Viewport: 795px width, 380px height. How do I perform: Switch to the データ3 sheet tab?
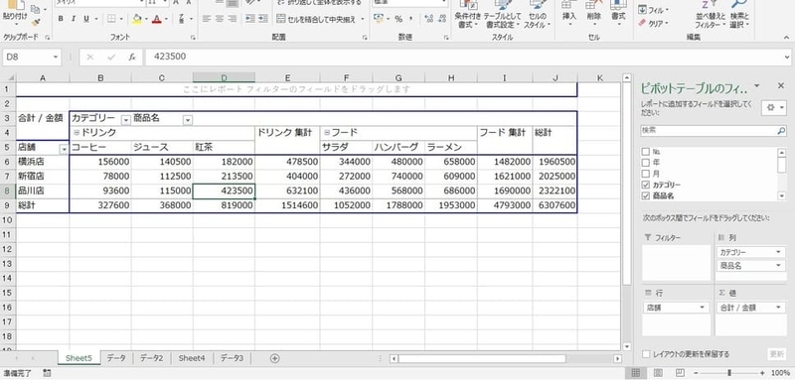(x=233, y=358)
